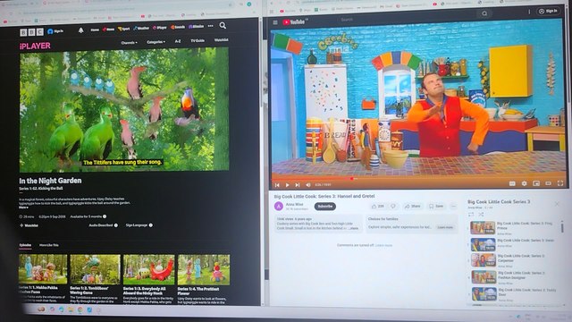This screenshot has width=572, height=322.
Task: Go to BBC Weather in top navigation
Action: tap(141, 28)
